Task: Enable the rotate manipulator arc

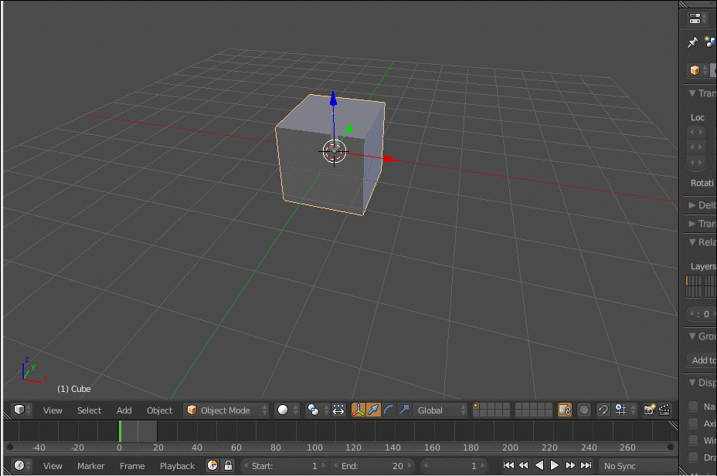Action: click(388, 410)
